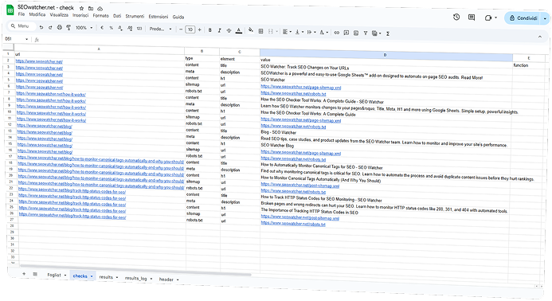Open the Inserisci menu
This screenshot has width=552, height=301.
point(80,15)
